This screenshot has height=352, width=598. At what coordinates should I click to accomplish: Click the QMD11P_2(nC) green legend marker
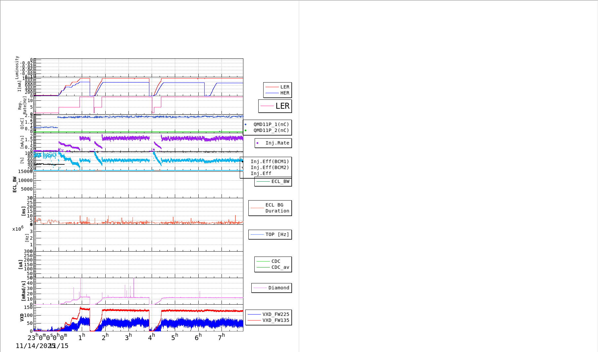[245, 131]
